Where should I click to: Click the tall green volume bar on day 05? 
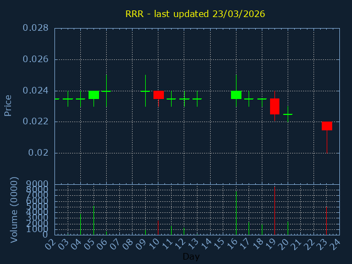94,220
